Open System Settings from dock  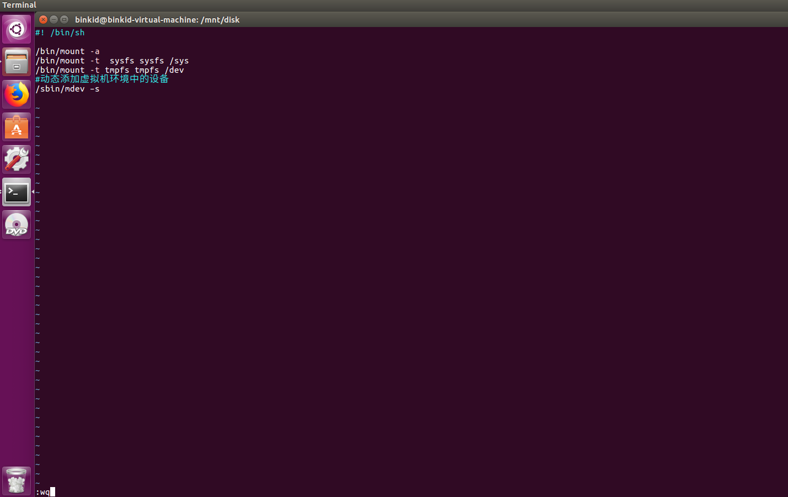pyautogui.click(x=17, y=159)
